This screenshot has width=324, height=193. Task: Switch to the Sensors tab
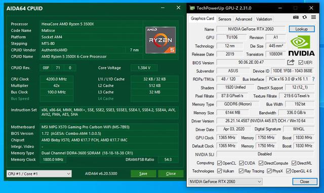click(x=225, y=19)
